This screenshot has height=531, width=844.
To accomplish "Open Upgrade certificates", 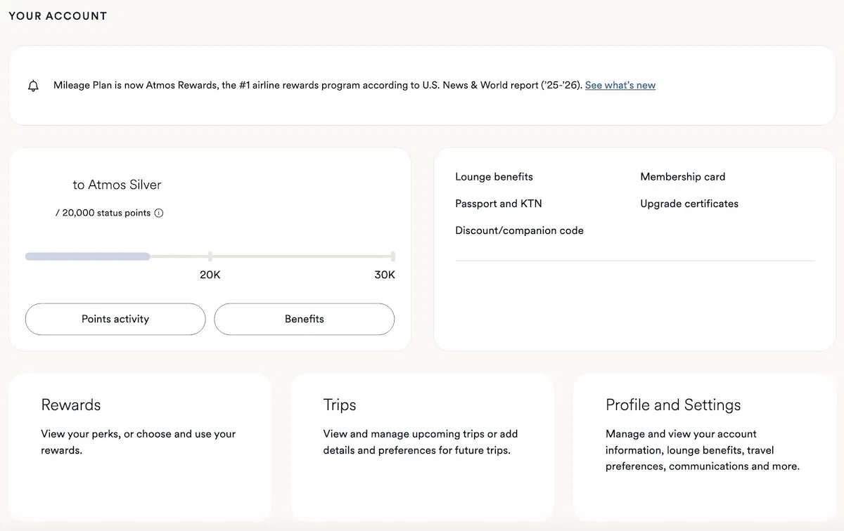I will [x=689, y=204].
